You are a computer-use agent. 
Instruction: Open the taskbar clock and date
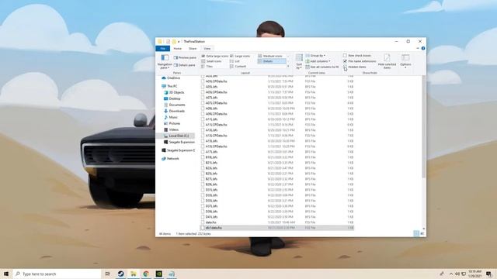[x=474, y=274]
